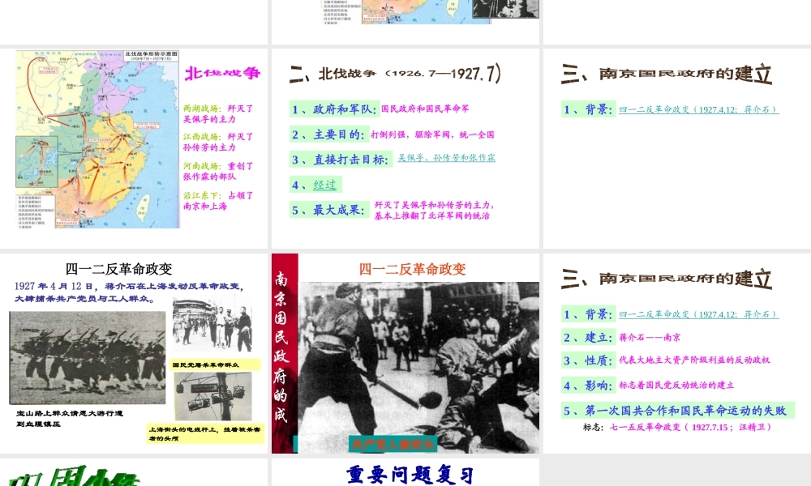Click item 5、第一次国共合作和国民革命运动的失败

tap(677, 410)
